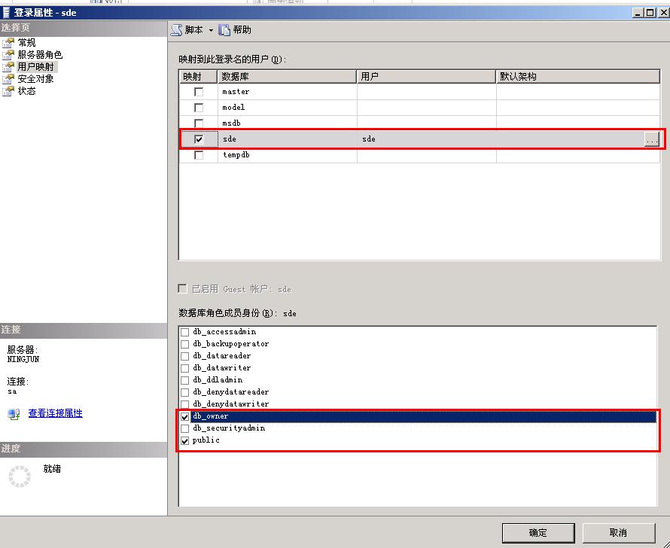
Task: Open the 安全对象 page
Action: (34, 78)
